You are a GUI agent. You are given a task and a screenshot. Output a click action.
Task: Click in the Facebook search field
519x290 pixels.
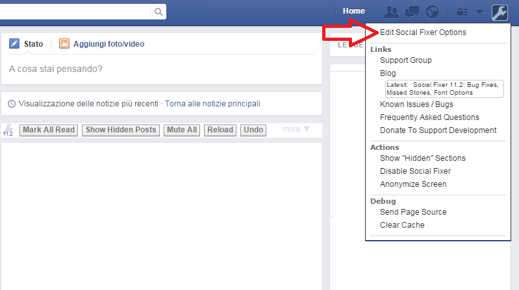point(75,12)
